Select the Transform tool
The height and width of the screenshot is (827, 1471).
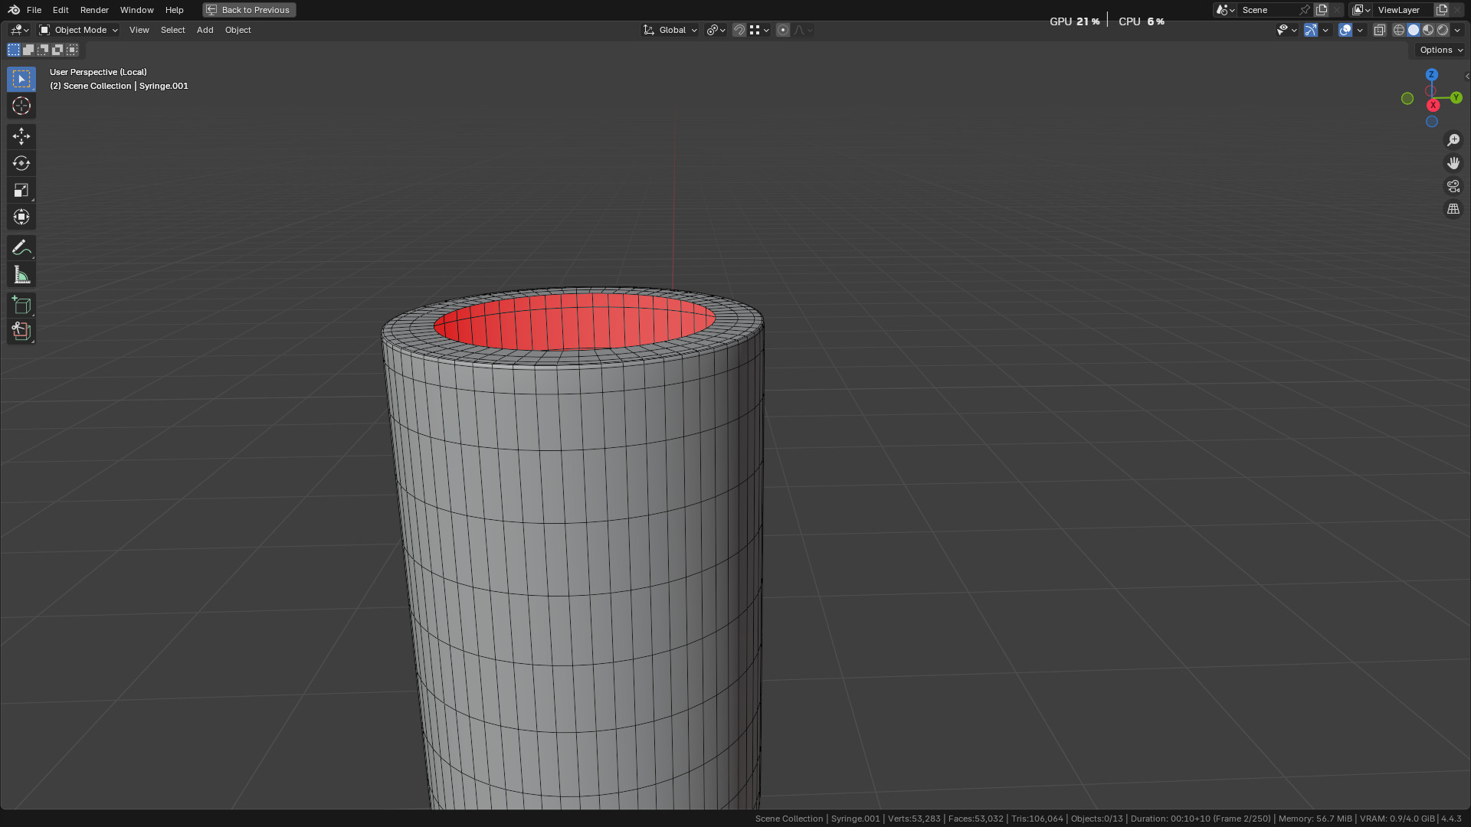[x=21, y=217]
